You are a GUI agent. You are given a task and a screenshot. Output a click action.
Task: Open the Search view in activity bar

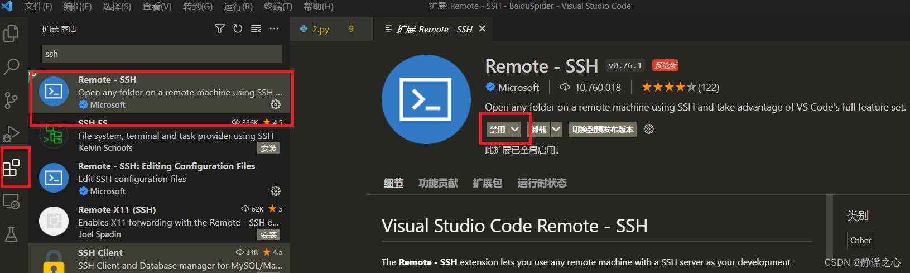pos(11,67)
